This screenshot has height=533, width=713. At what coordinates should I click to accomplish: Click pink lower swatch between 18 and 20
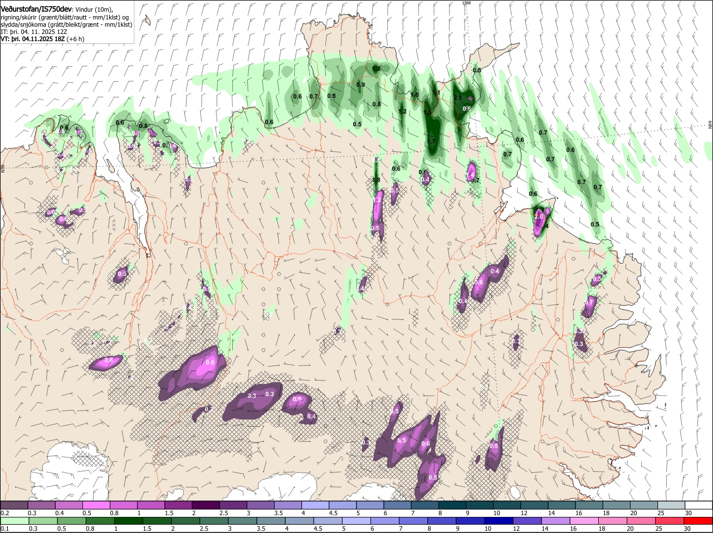[614, 521]
